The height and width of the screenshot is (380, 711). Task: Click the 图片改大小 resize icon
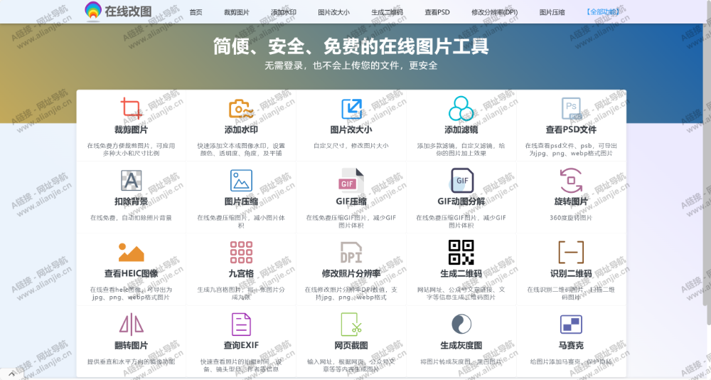351,109
